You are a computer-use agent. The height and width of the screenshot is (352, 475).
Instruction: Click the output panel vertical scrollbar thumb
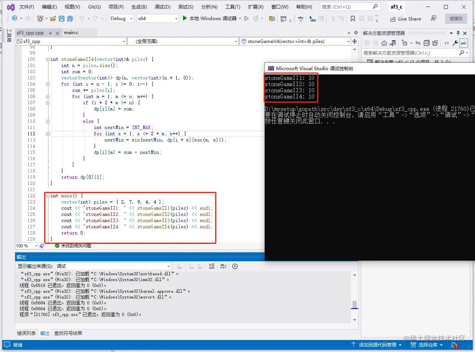click(x=354, y=304)
